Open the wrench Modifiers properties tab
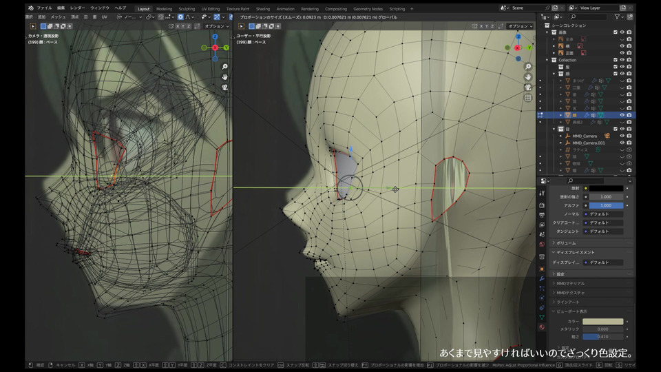The width and height of the screenshot is (661, 372). [x=542, y=278]
